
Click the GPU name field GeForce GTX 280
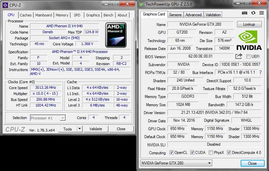200,24
